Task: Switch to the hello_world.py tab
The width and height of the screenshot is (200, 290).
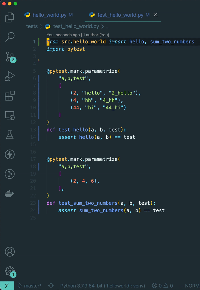Action: coord(49,15)
